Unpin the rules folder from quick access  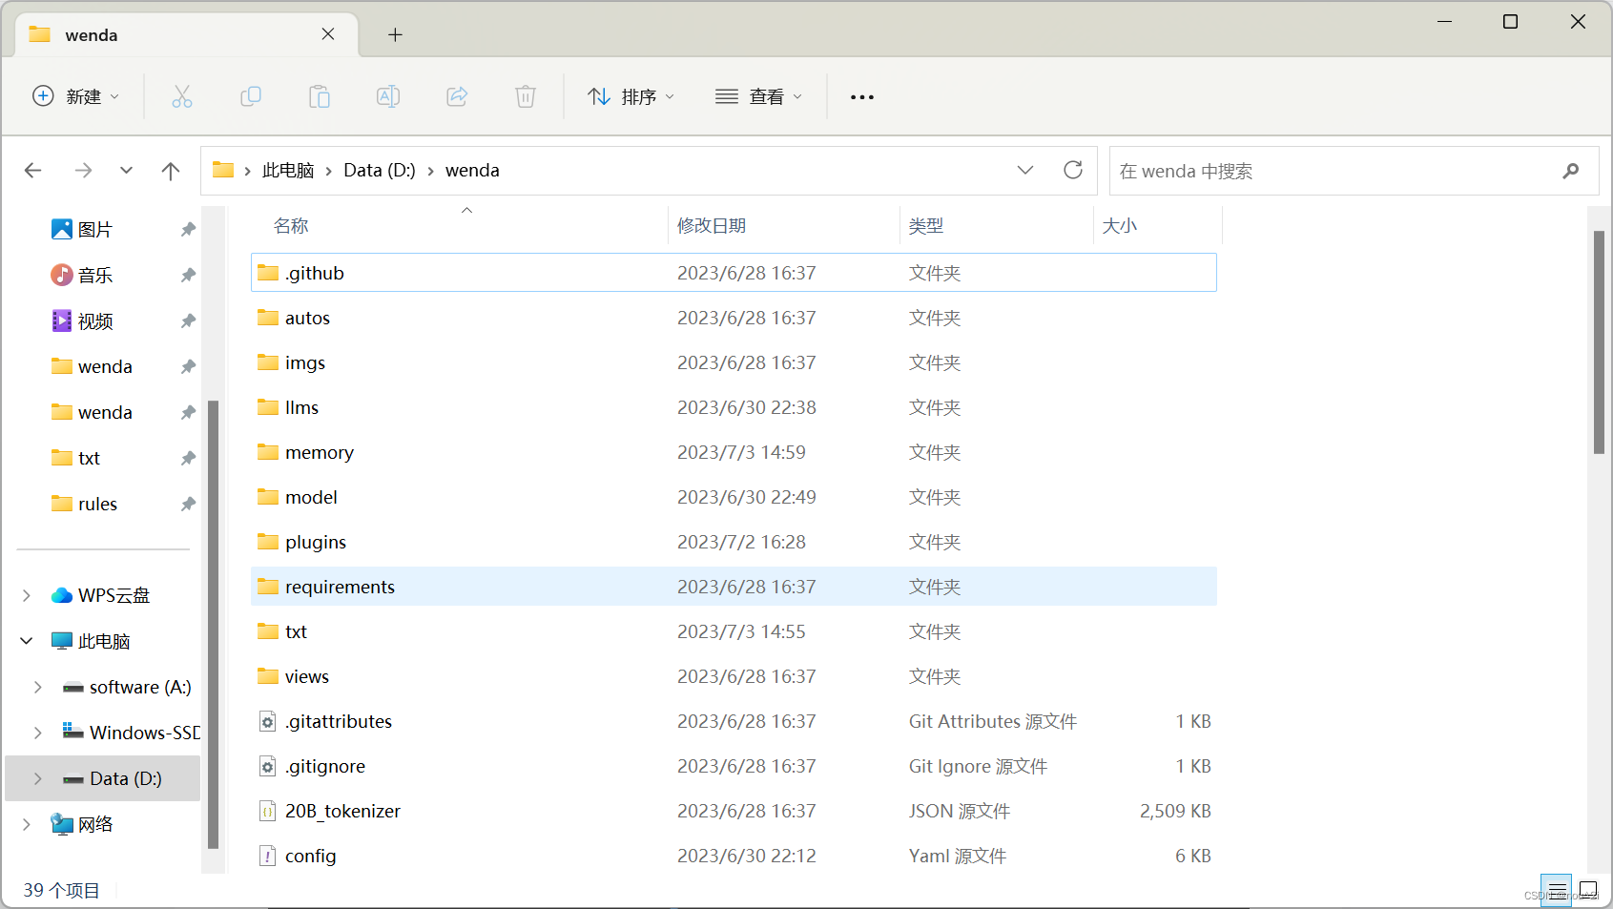click(188, 504)
